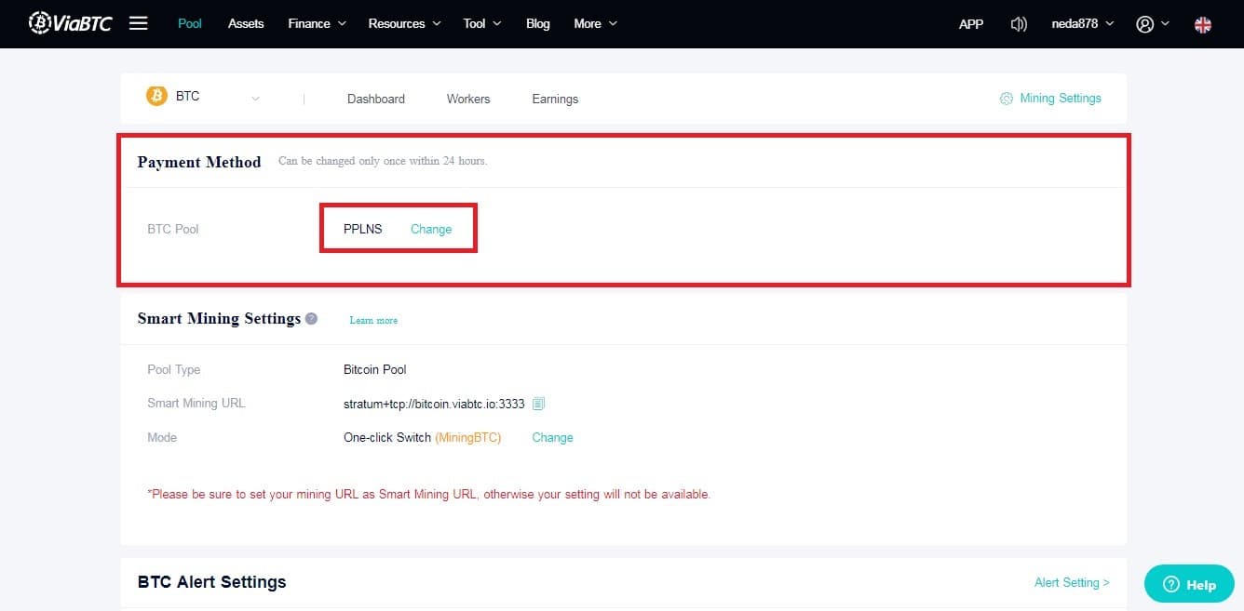Expand the Resources menu
The width and height of the screenshot is (1244, 611).
pos(404,23)
